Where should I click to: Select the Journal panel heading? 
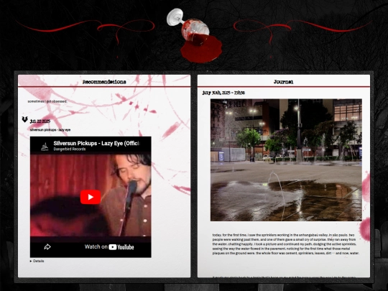click(x=284, y=82)
